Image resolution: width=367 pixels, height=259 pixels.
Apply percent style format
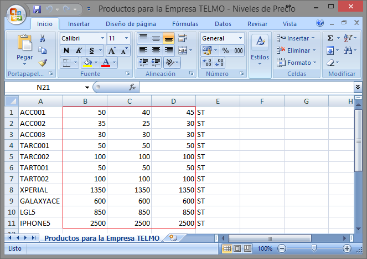225,50
